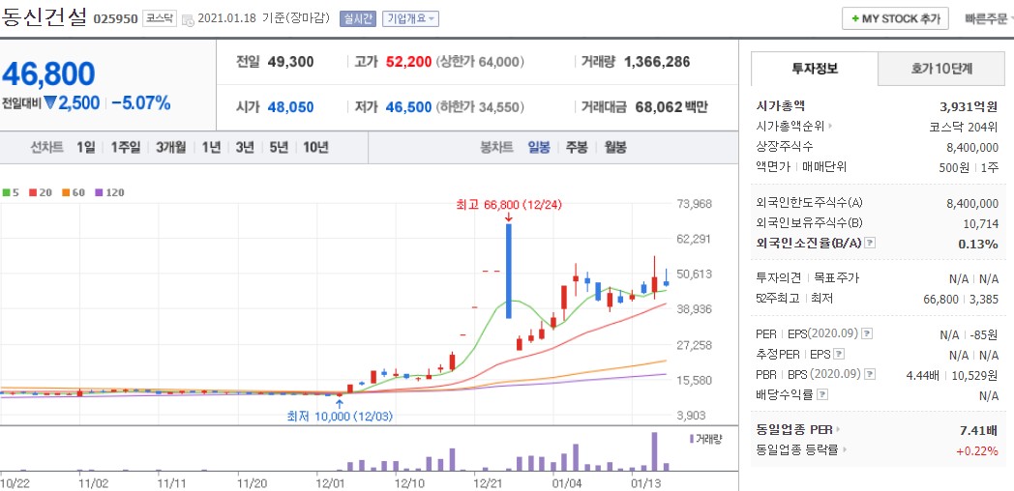Click the 동신건설 stock name heading
This screenshot has height=491, width=1014.
click(x=44, y=17)
